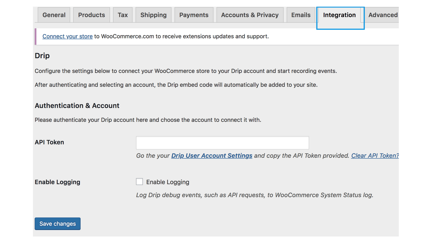
Task: Click the Authentication & Account heading
Action: 77,106
